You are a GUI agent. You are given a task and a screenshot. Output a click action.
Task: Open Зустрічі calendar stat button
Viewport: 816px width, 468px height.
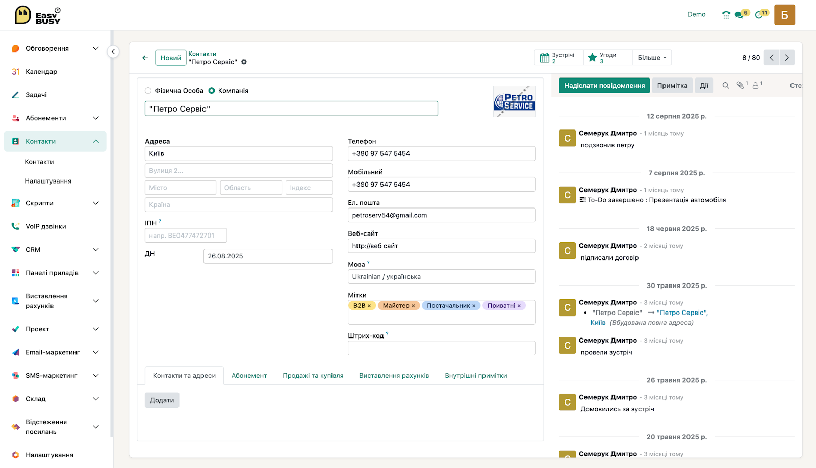click(x=559, y=58)
